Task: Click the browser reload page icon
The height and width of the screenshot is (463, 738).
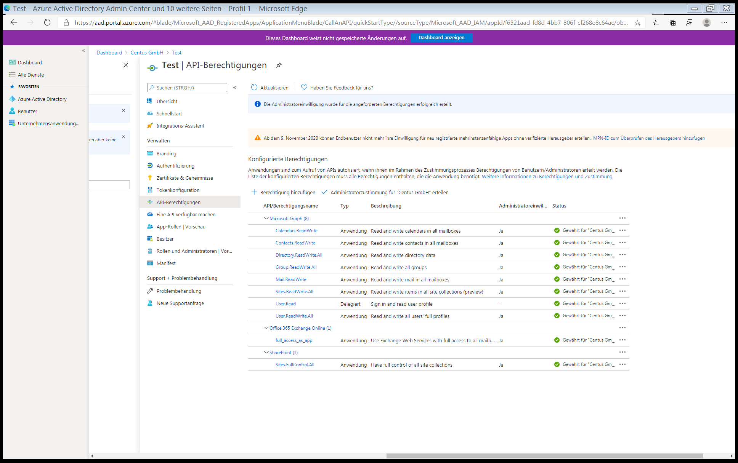Action: 47,22
